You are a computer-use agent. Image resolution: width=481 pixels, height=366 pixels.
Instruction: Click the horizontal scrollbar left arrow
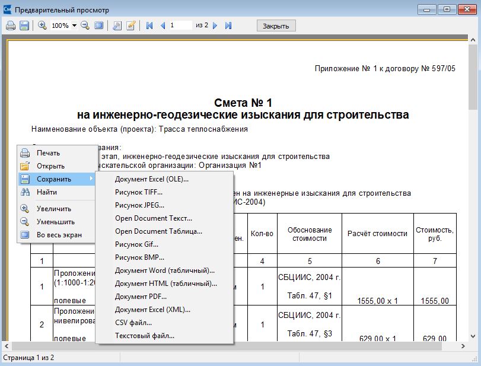pyautogui.click(x=6, y=346)
